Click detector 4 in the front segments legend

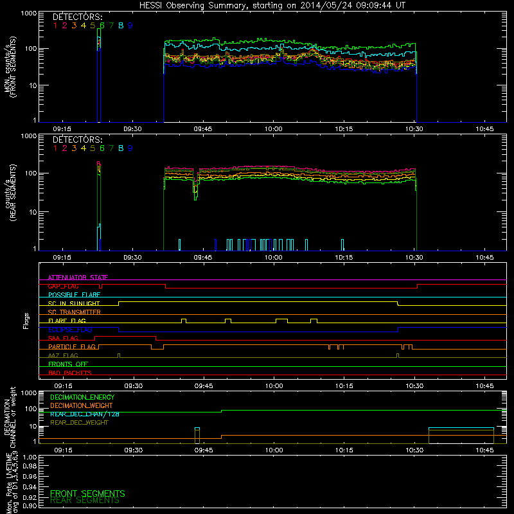pos(84,26)
